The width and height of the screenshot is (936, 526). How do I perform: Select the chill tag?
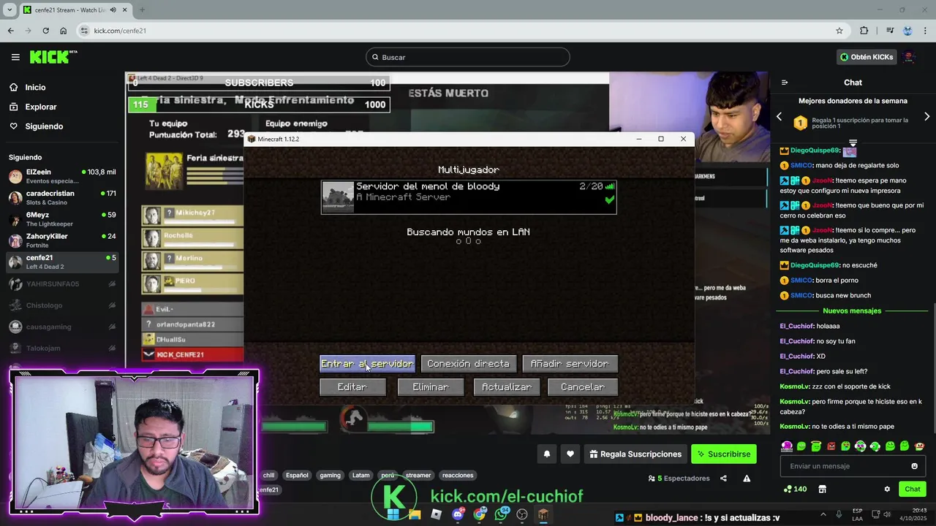(x=268, y=475)
